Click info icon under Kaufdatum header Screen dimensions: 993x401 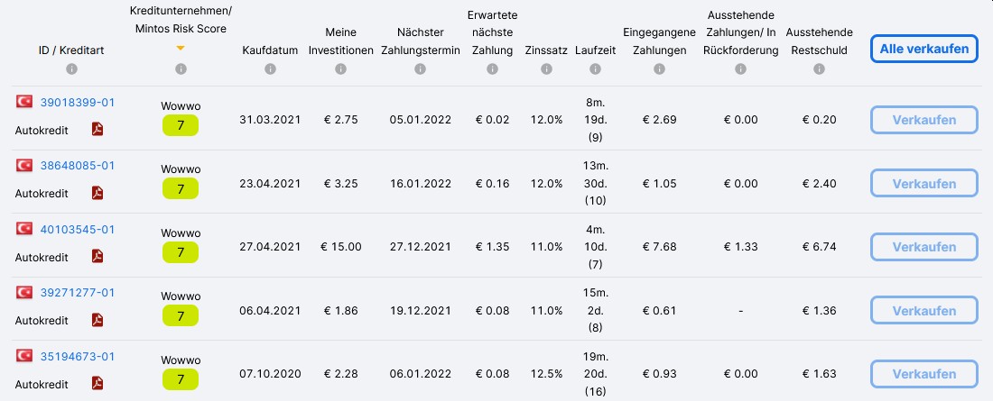click(271, 69)
